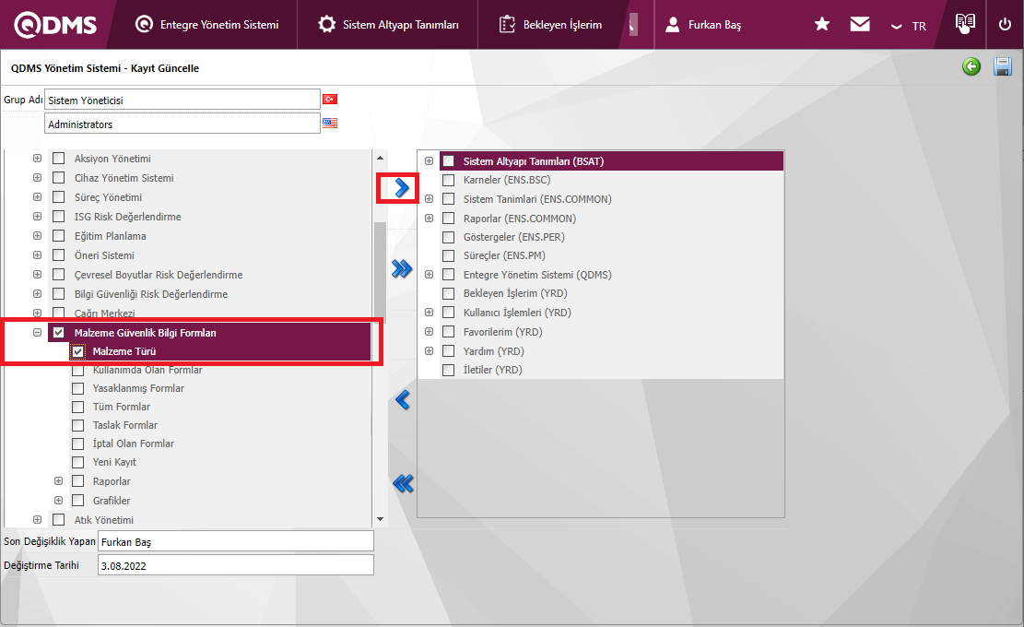The width and height of the screenshot is (1024, 627).
Task: Save the record with the diskette icon
Action: (1003, 66)
